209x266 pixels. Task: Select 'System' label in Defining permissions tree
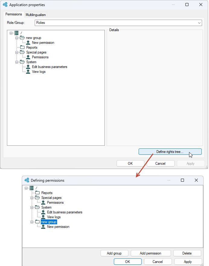(46, 207)
